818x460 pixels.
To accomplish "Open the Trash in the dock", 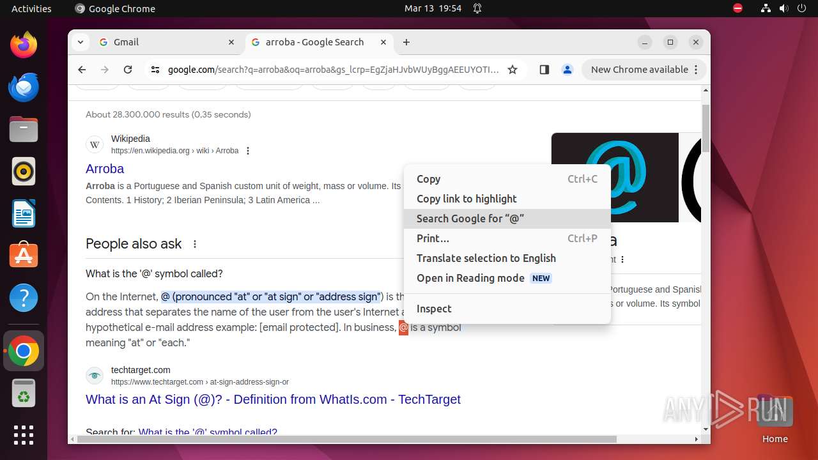I will pyautogui.click(x=24, y=394).
